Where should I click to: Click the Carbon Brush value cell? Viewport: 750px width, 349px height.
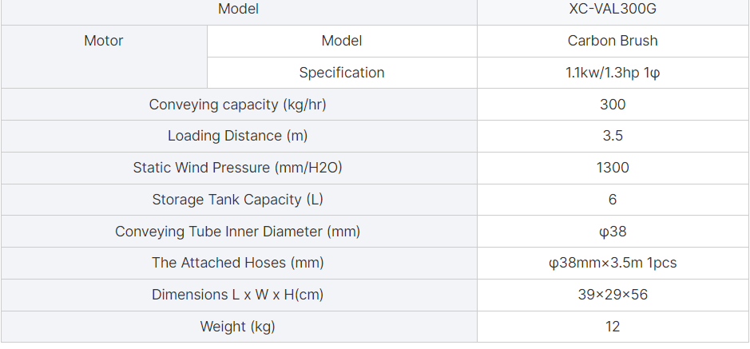(613, 41)
